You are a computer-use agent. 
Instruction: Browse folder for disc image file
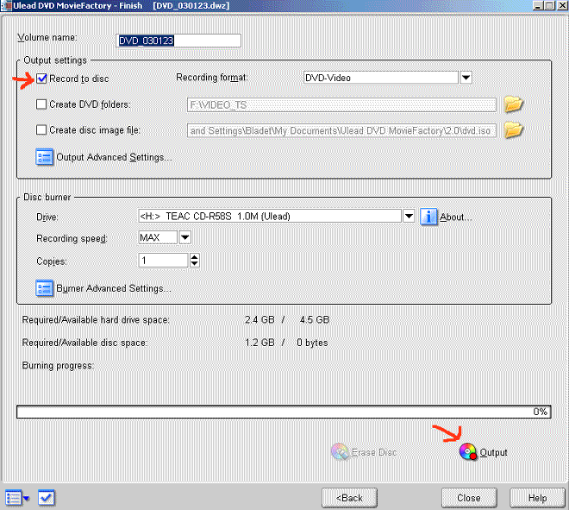(x=513, y=130)
